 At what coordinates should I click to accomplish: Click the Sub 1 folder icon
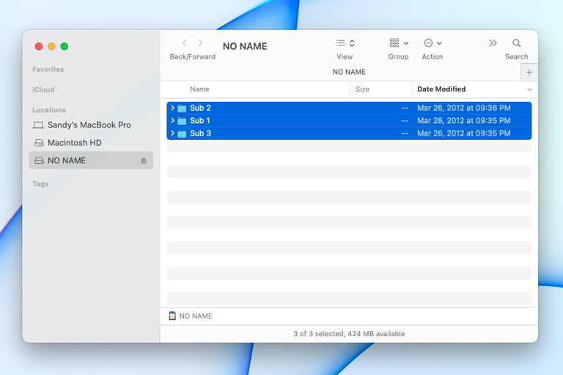pyautogui.click(x=182, y=121)
